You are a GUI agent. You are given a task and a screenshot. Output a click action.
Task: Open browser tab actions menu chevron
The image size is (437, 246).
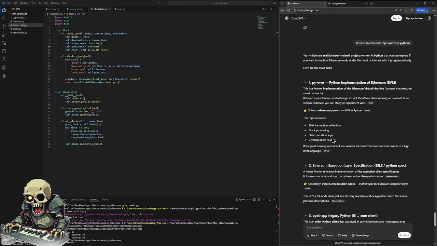[x=282, y=3]
